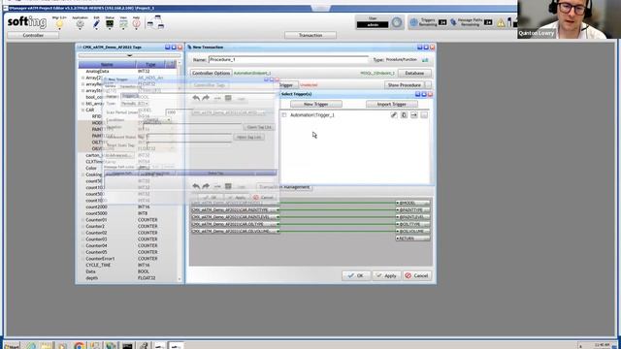Expand the CAR tag node

pyautogui.click(x=82, y=110)
